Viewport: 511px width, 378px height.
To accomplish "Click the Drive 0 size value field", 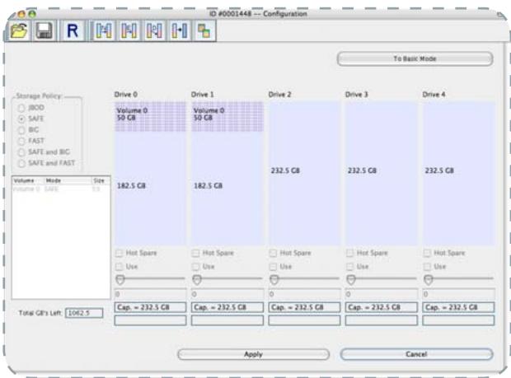I will click(150, 294).
